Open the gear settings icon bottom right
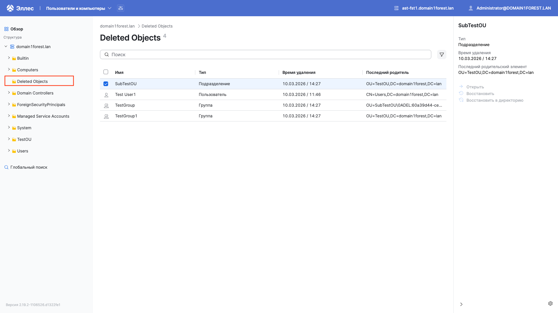 click(551, 303)
